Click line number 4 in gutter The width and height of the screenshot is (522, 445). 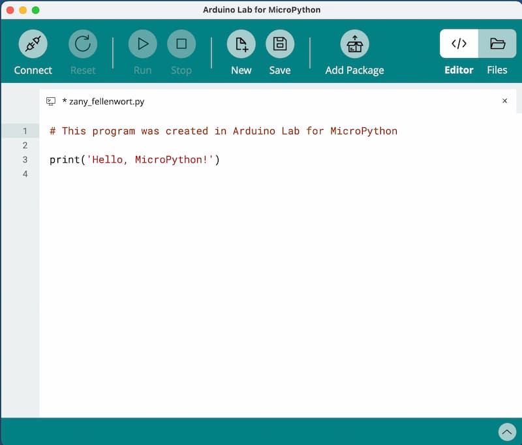pyautogui.click(x=25, y=174)
